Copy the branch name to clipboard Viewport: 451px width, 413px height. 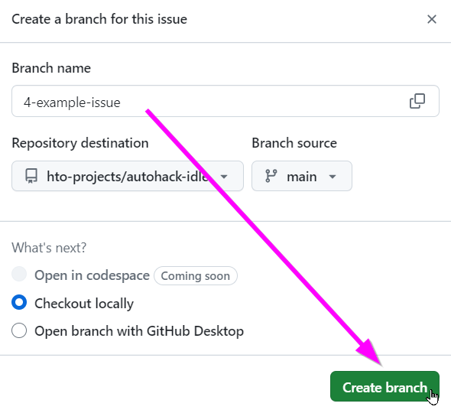click(x=417, y=101)
